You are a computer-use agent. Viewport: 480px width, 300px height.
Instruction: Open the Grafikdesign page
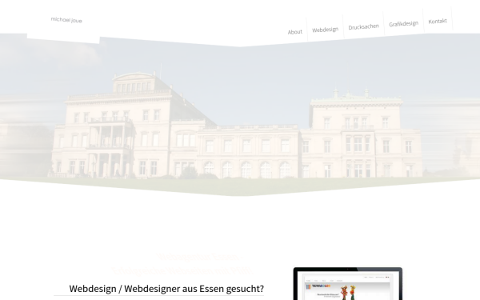pos(403,24)
